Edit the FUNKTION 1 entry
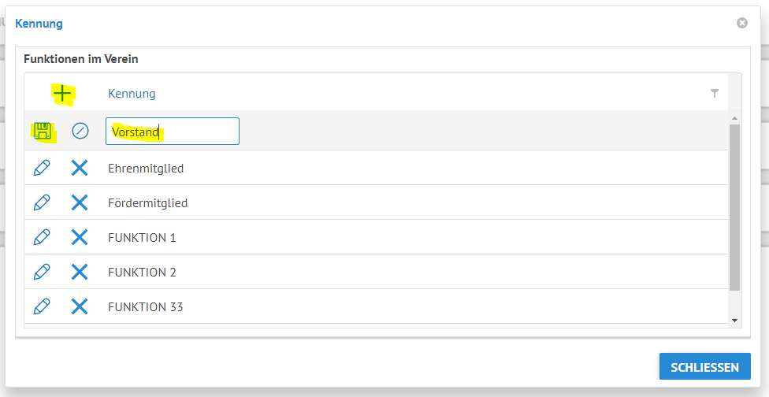Image resolution: width=769 pixels, height=397 pixels. coord(42,237)
